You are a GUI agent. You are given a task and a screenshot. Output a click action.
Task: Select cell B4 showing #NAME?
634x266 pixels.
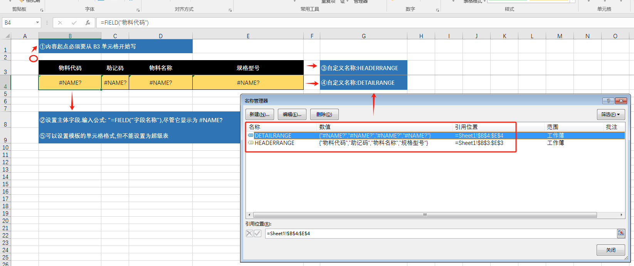[70, 82]
